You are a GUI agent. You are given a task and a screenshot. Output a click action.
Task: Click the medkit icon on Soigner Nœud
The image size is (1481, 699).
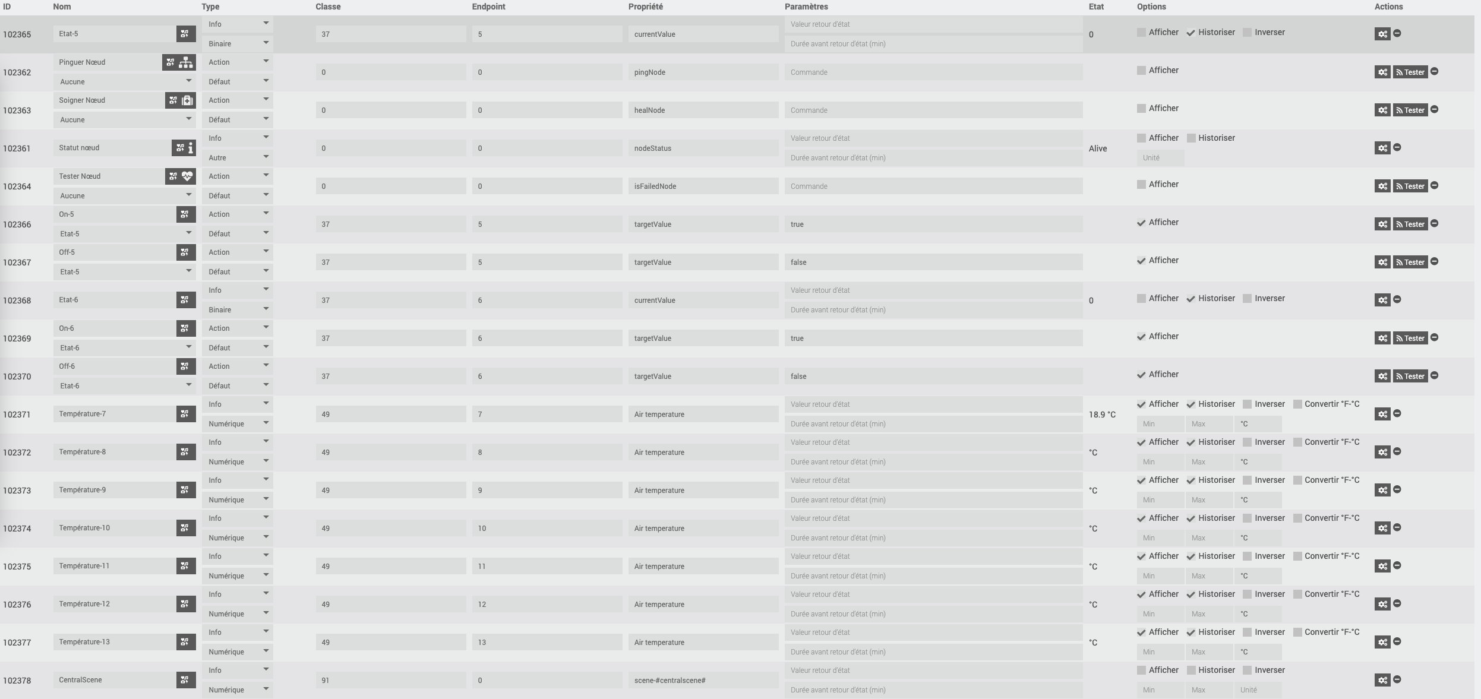tap(188, 100)
